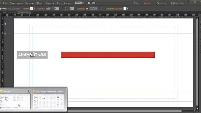The image size is (201, 113).
Task: Click the stroke width value field
Action: tap(57, 8)
